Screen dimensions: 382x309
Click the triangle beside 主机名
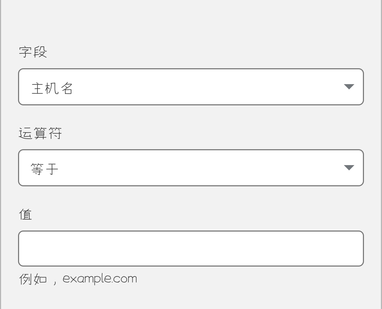[x=349, y=87]
